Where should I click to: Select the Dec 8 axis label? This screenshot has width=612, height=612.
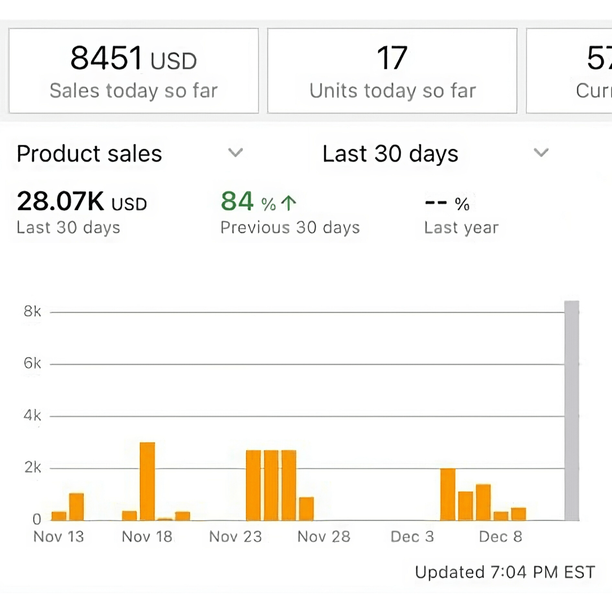tap(501, 537)
